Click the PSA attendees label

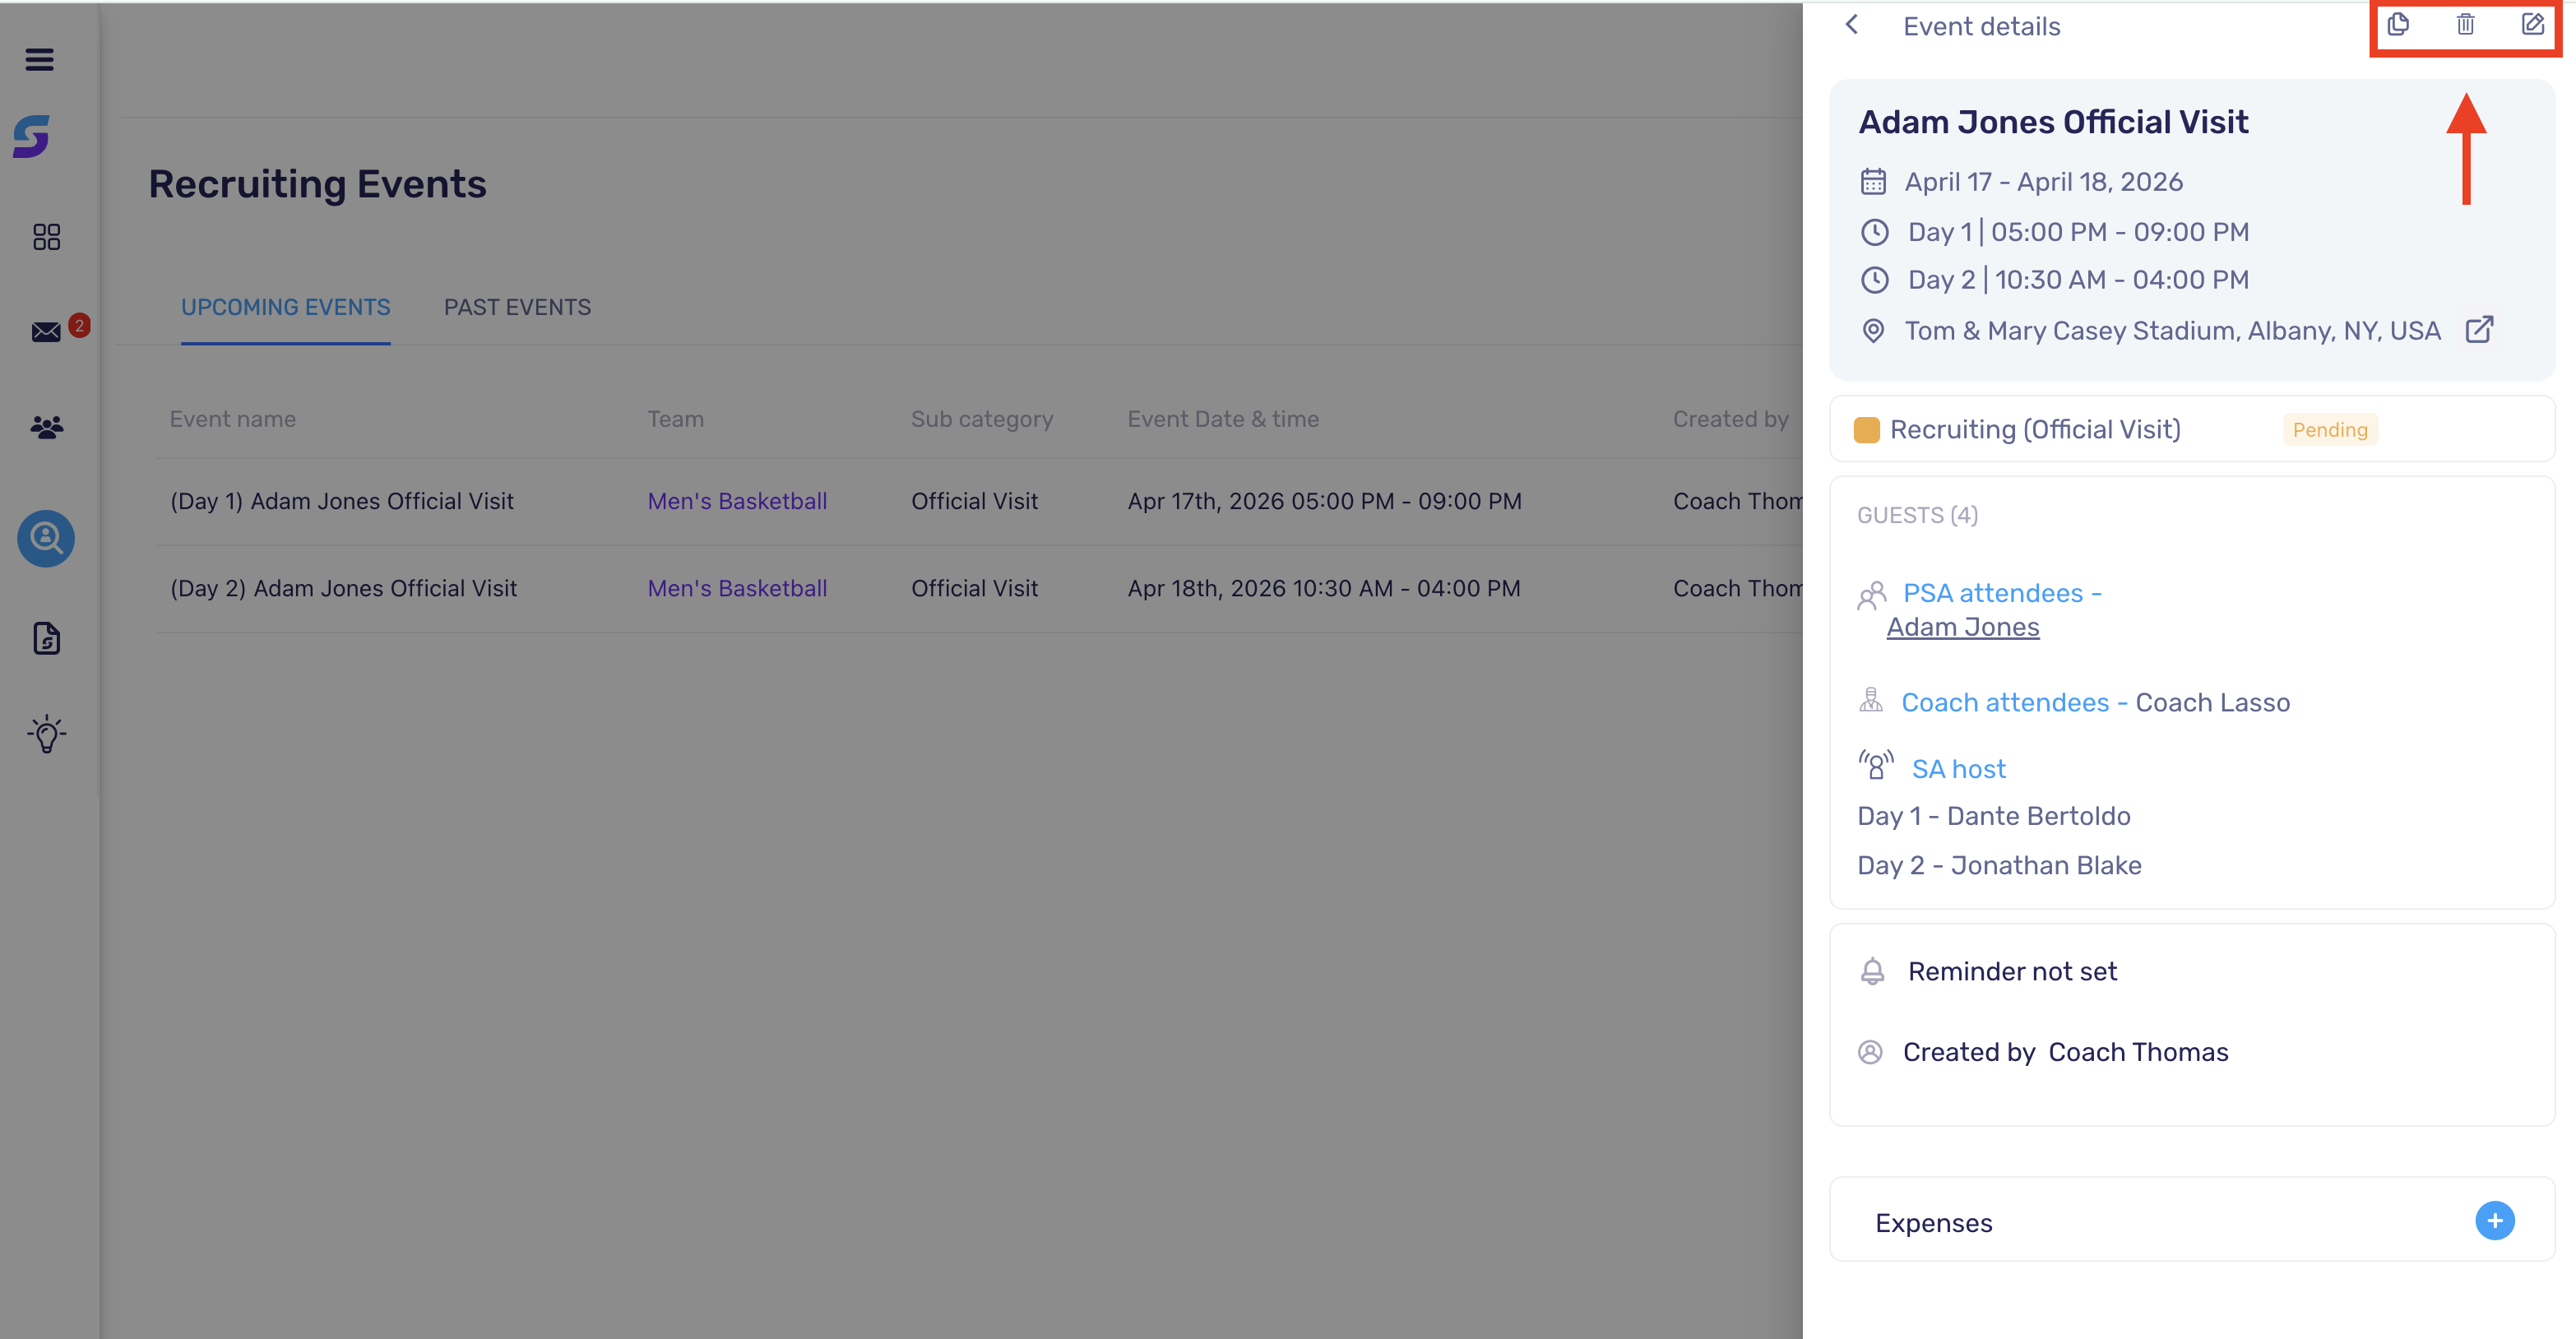tap(2002, 593)
